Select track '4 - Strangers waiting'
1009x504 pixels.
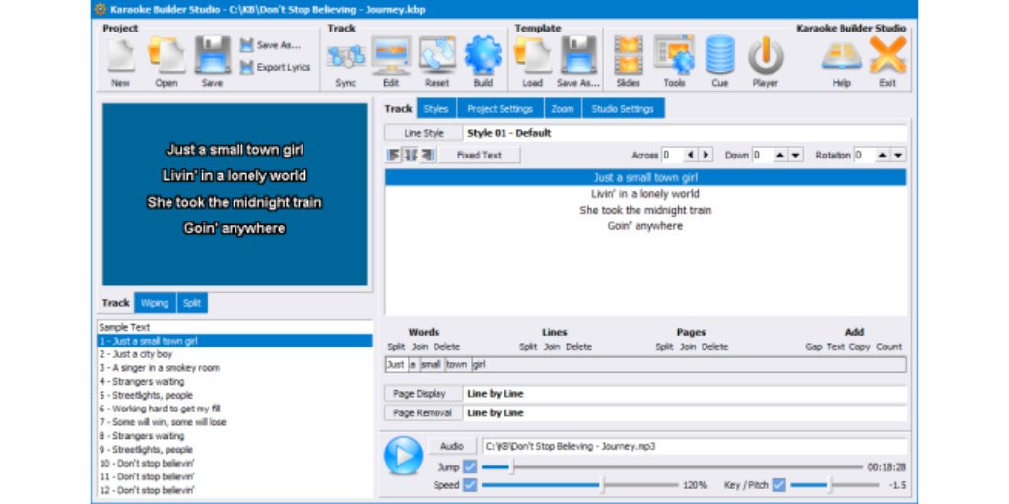point(235,381)
